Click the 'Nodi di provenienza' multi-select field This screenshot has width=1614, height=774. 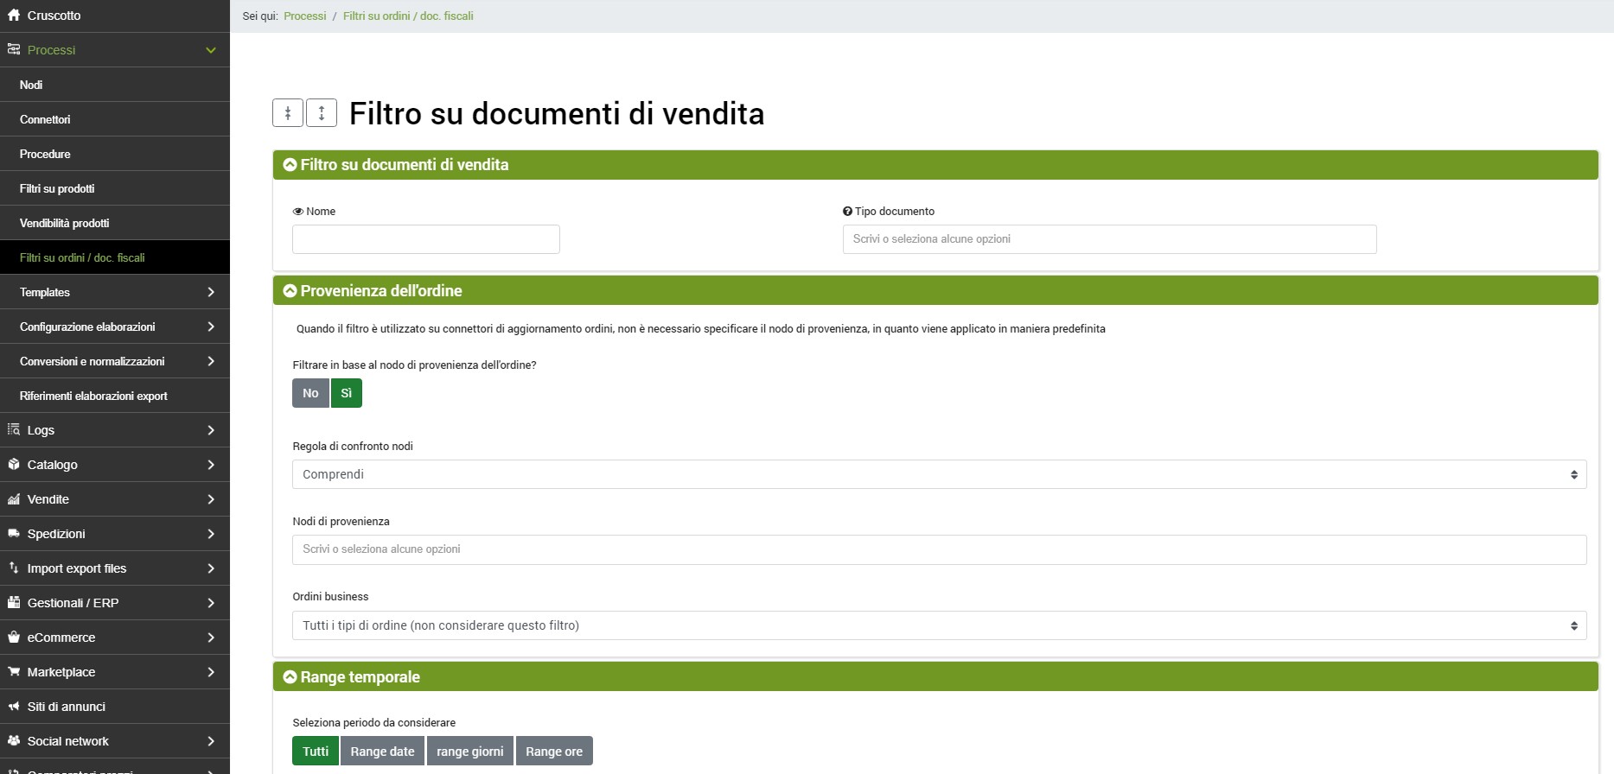click(x=939, y=549)
